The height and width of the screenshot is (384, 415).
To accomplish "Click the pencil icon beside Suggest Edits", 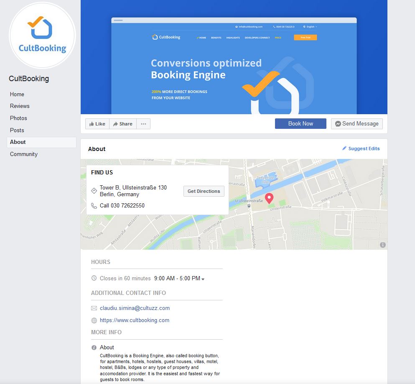I will point(344,148).
